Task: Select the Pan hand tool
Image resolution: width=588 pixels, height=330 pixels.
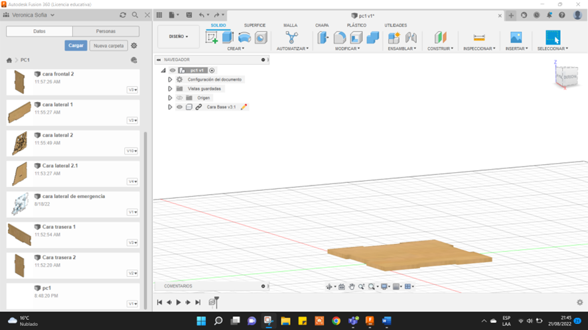Action: pos(351,286)
